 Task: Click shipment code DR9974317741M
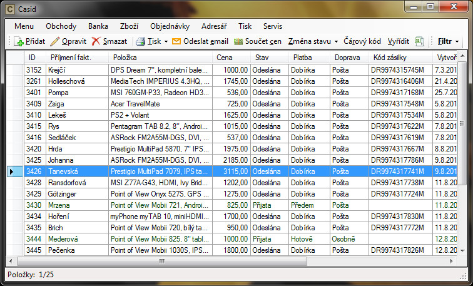pyautogui.click(x=400, y=171)
